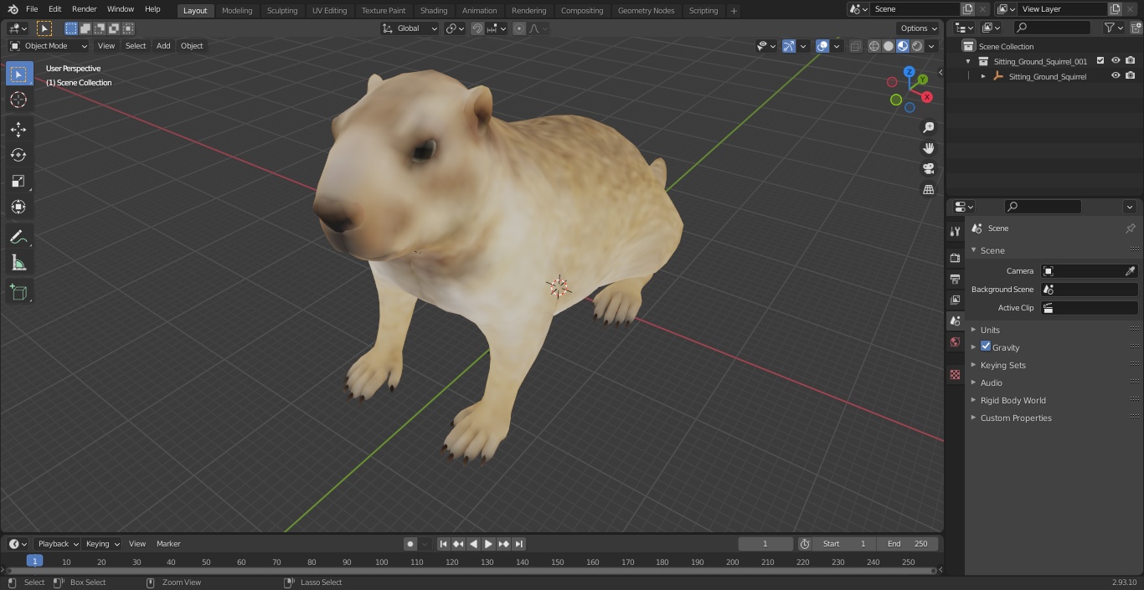Image resolution: width=1144 pixels, height=590 pixels.
Task: Activate the 3D Cursor tool
Action: [18, 100]
